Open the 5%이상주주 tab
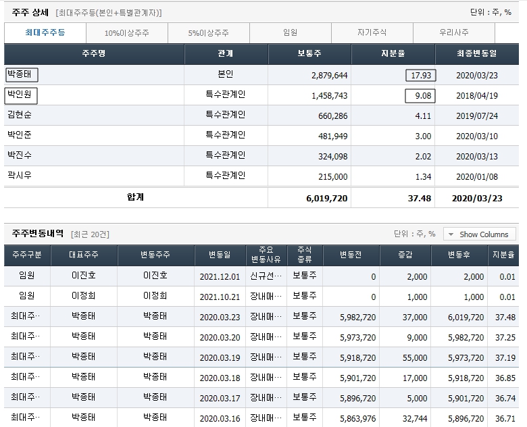The height and width of the screenshot is (427, 527). pyautogui.click(x=208, y=33)
